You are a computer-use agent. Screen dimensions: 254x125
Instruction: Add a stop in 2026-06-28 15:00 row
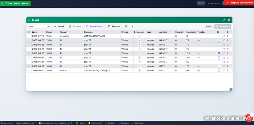click(140, 40)
